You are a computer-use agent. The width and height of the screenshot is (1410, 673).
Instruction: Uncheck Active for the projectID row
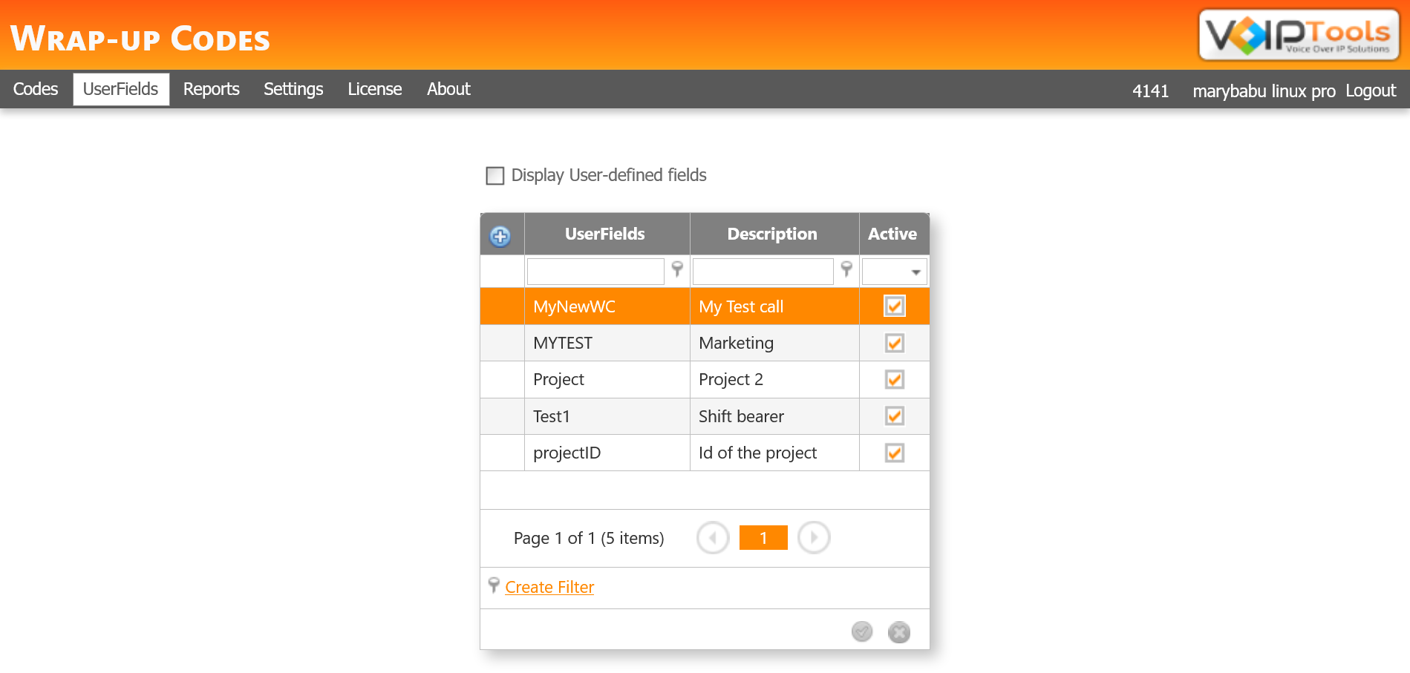(893, 453)
